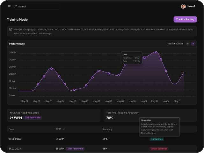
Task: Open Ishaan P. profile avatar
Action: point(183,6)
